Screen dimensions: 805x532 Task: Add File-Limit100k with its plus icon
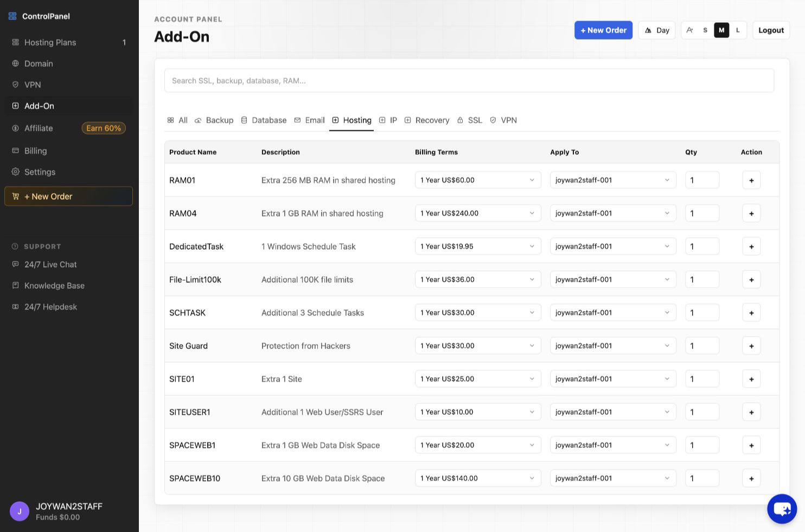pyautogui.click(x=751, y=280)
